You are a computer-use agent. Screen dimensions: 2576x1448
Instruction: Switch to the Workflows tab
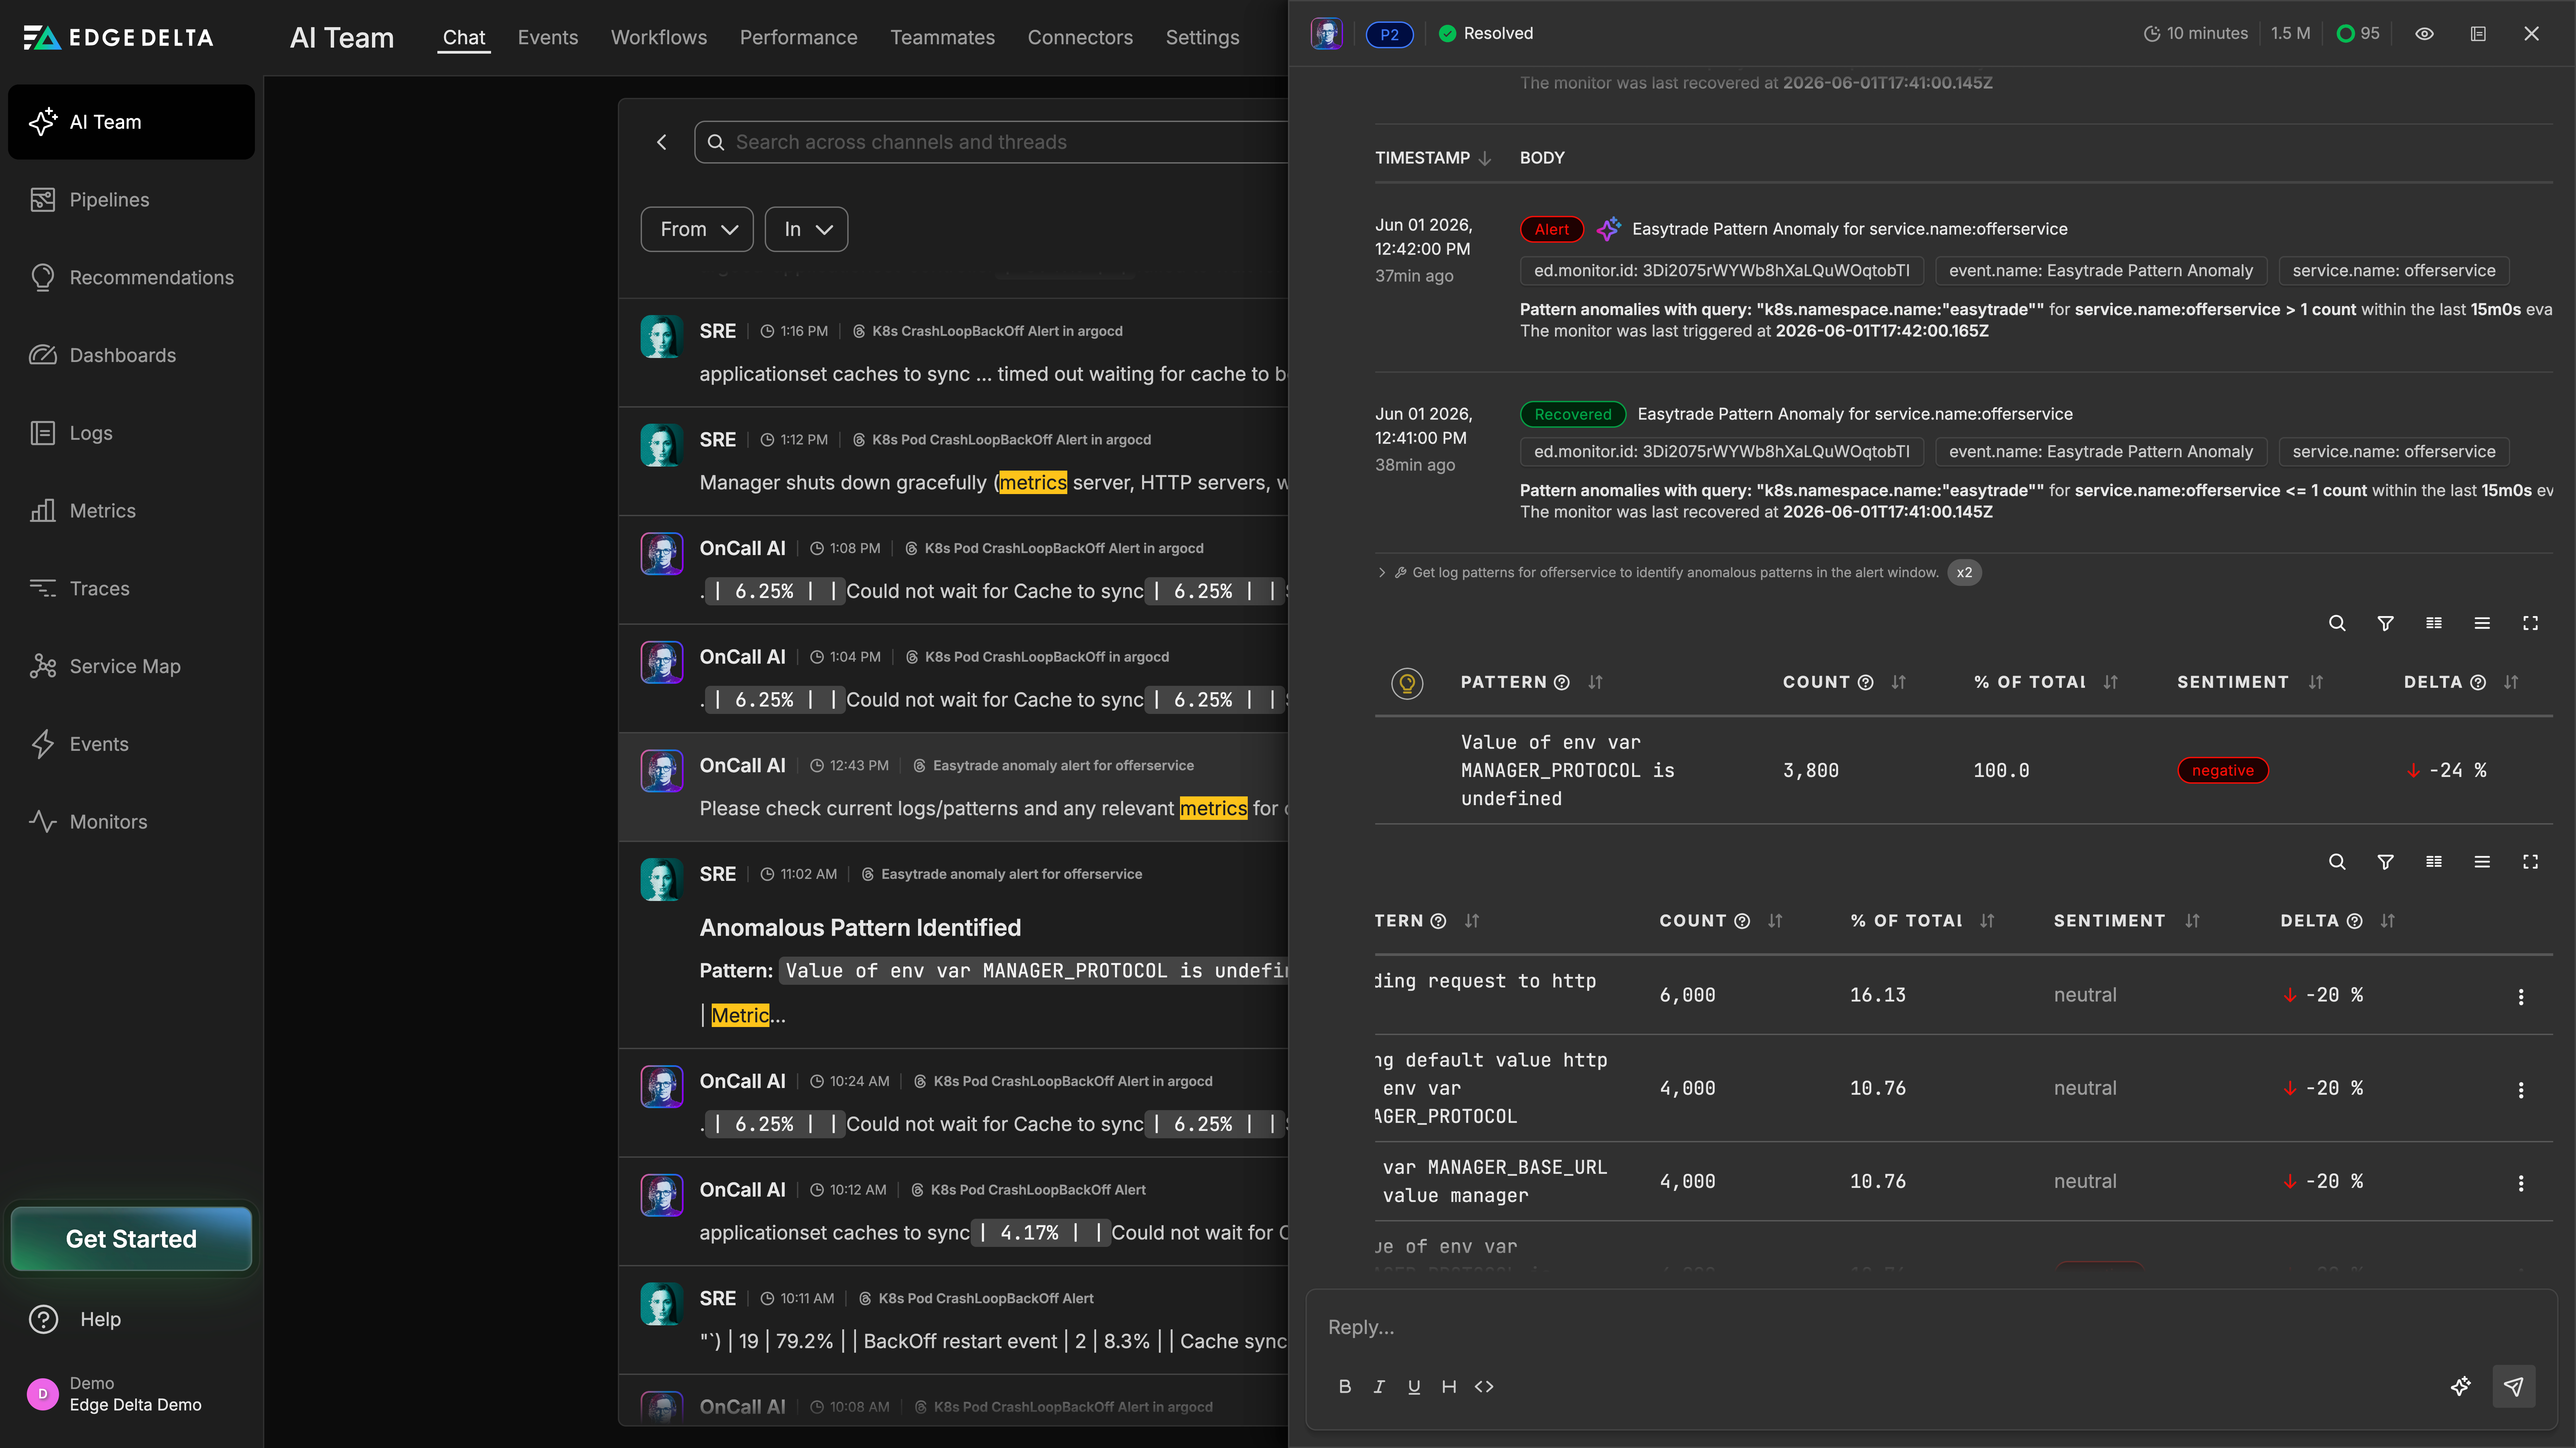(659, 38)
